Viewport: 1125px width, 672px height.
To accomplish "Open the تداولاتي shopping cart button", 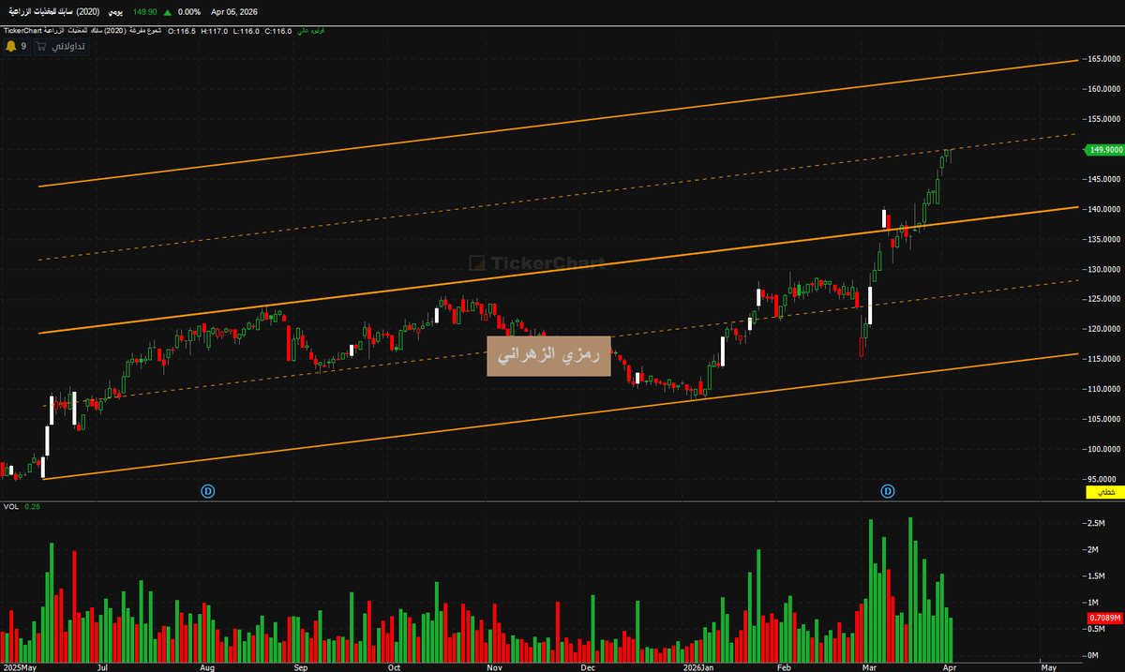I will pyautogui.click(x=61, y=46).
